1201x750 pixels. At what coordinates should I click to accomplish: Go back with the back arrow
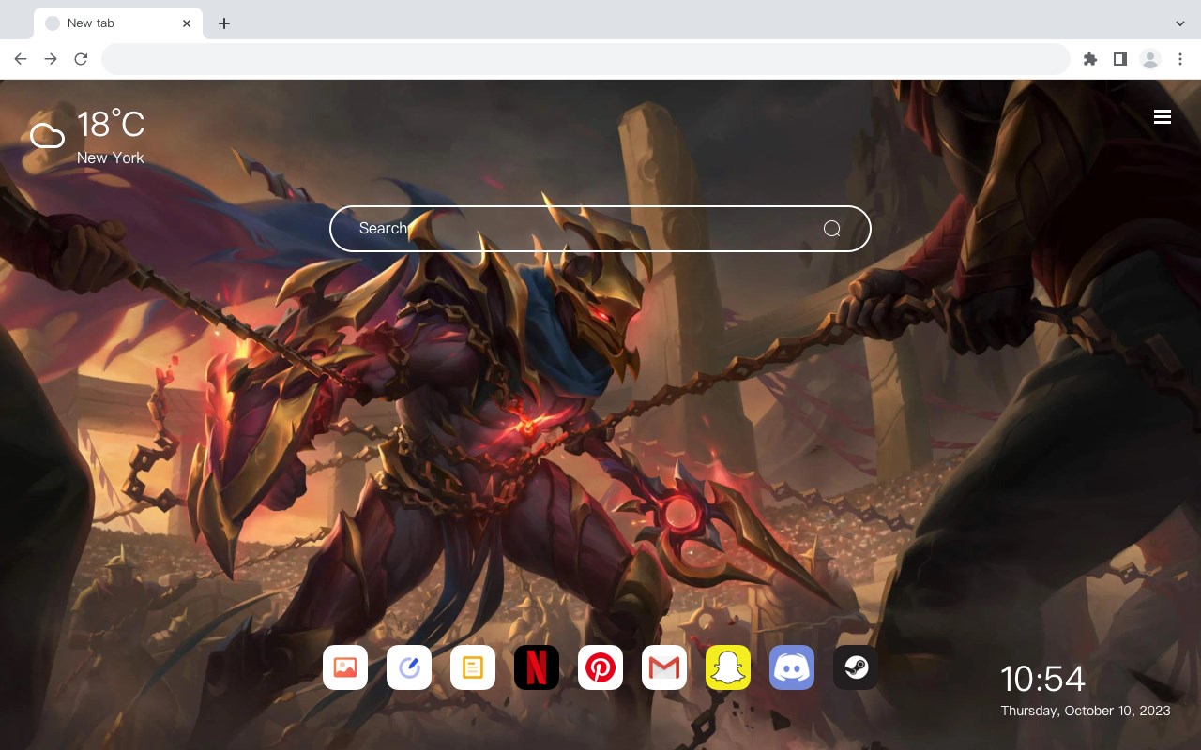[x=21, y=59]
